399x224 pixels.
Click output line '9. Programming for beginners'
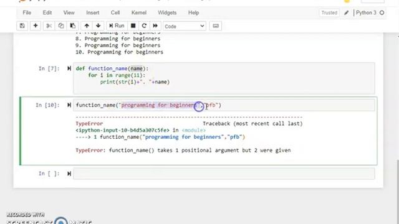coord(118,45)
